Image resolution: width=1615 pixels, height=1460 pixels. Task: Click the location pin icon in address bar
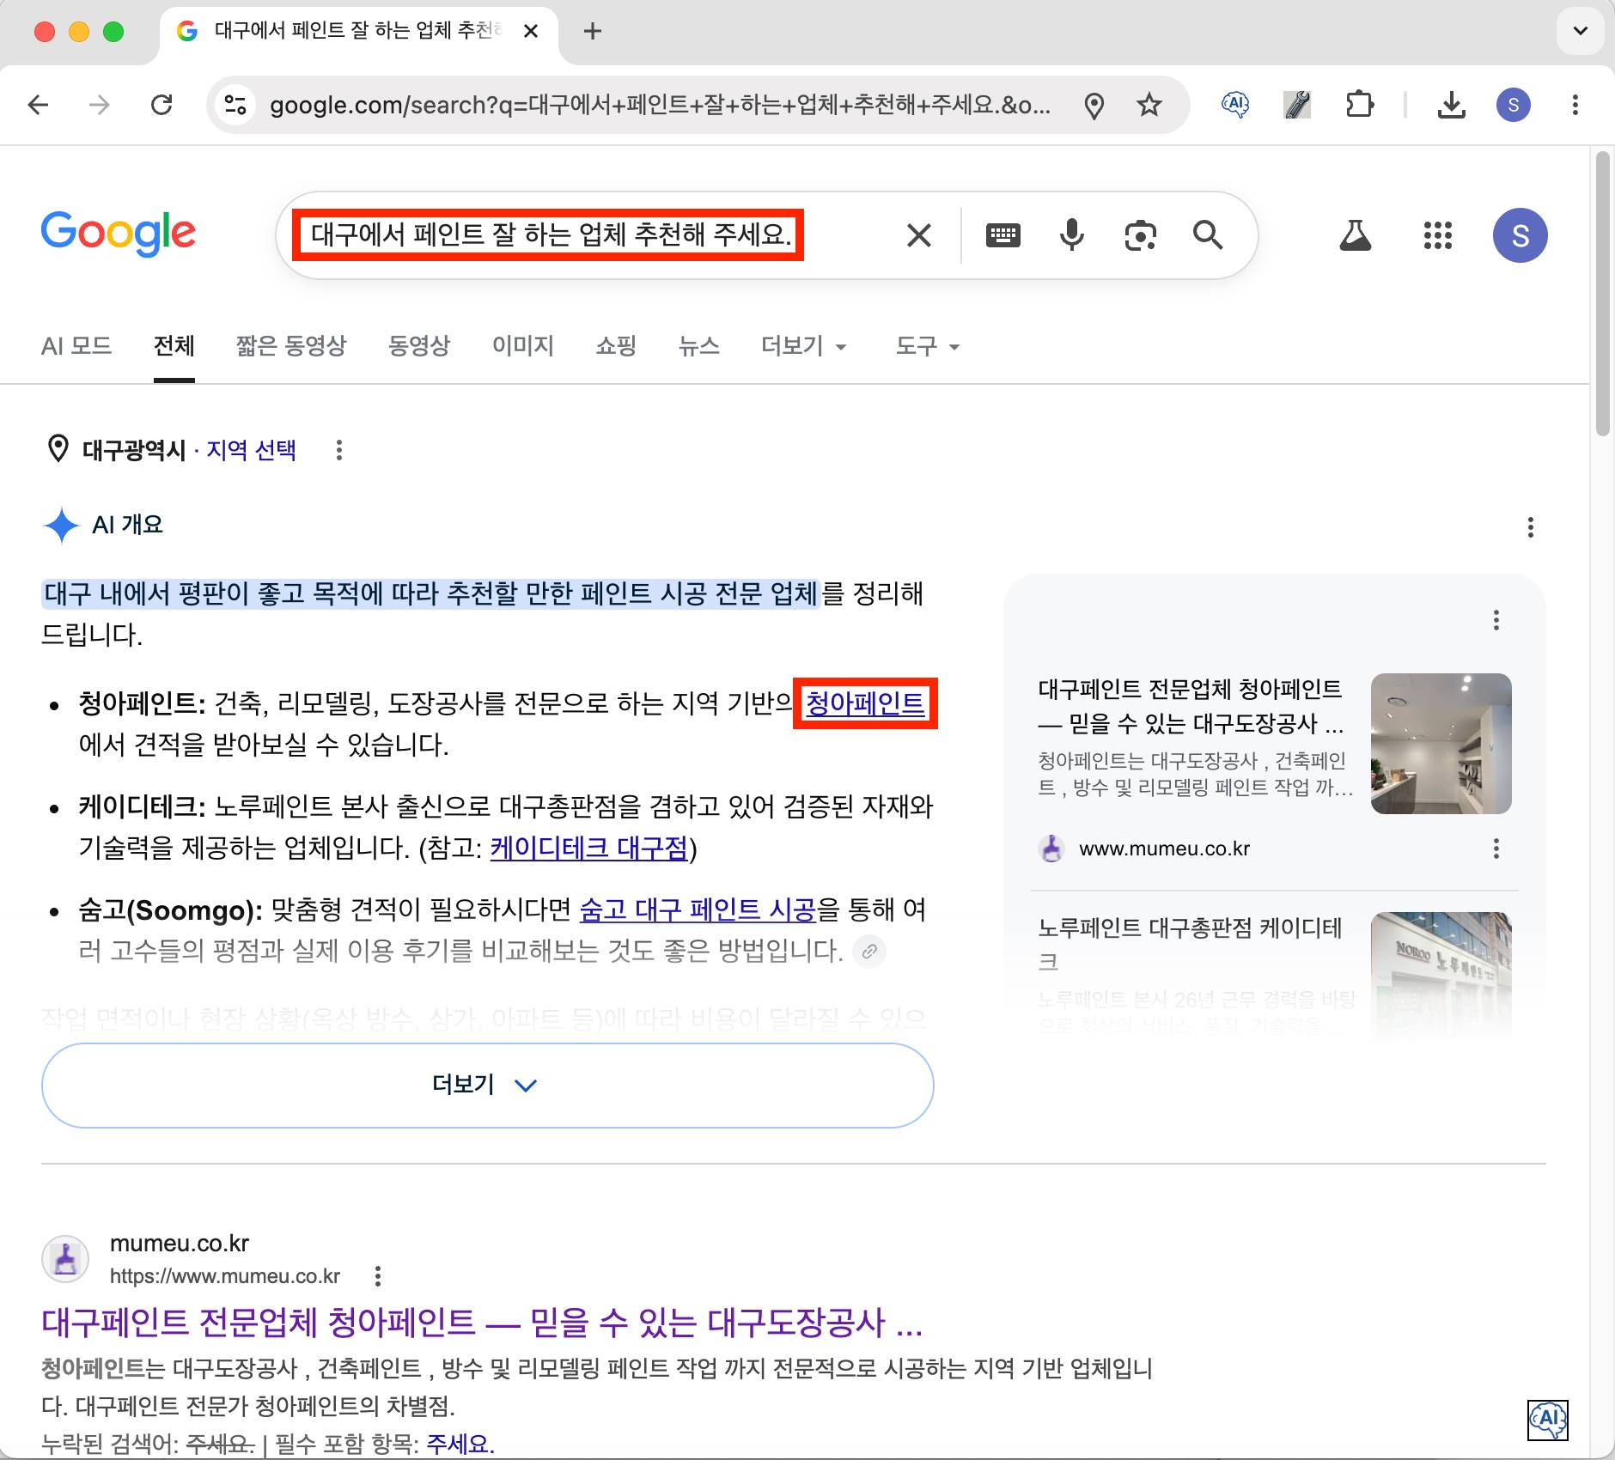[x=1094, y=106]
